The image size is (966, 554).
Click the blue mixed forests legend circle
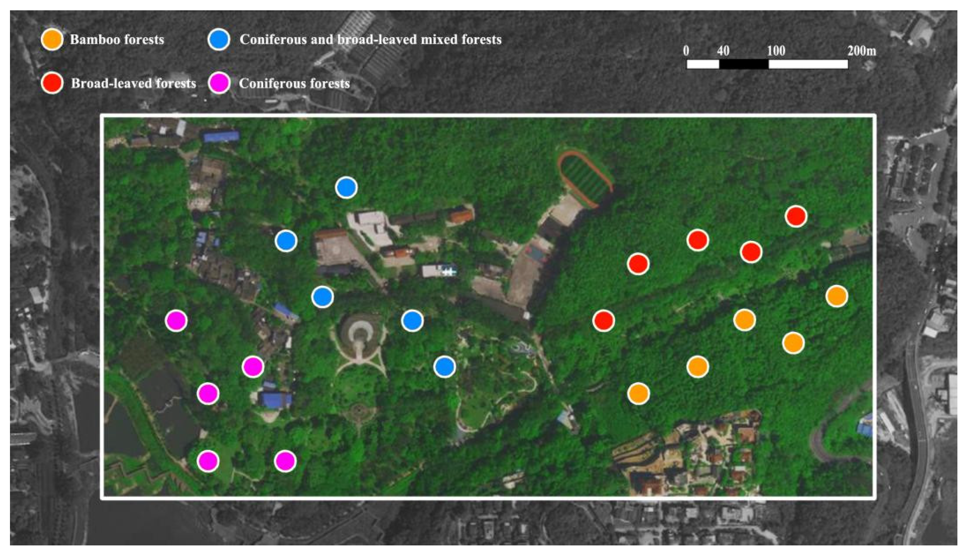[219, 39]
